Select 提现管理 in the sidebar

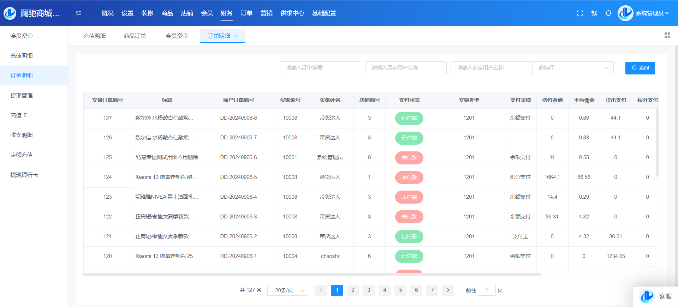pyautogui.click(x=22, y=95)
